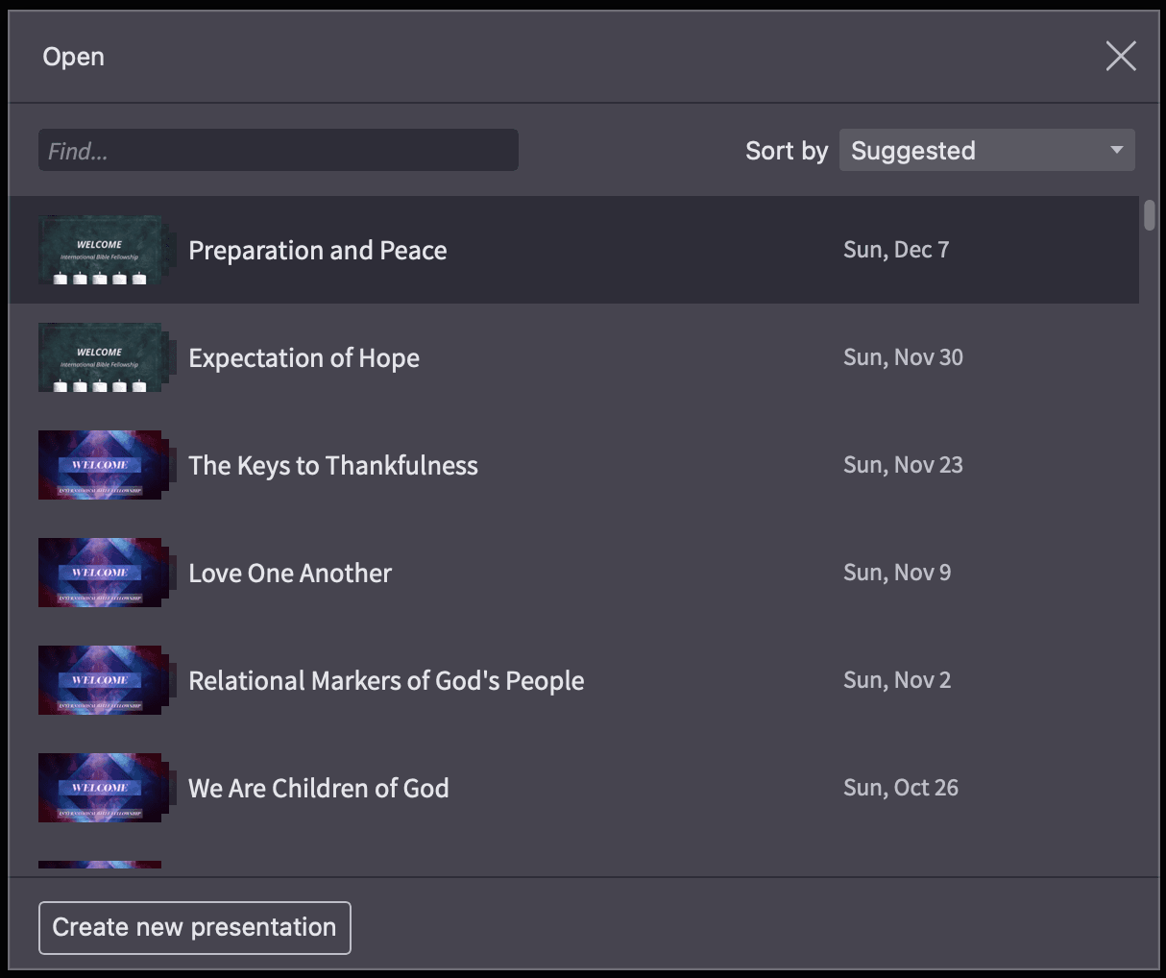Click the Find search field
This screenshot has height=978, width=1166.
[x=279, y=151]
